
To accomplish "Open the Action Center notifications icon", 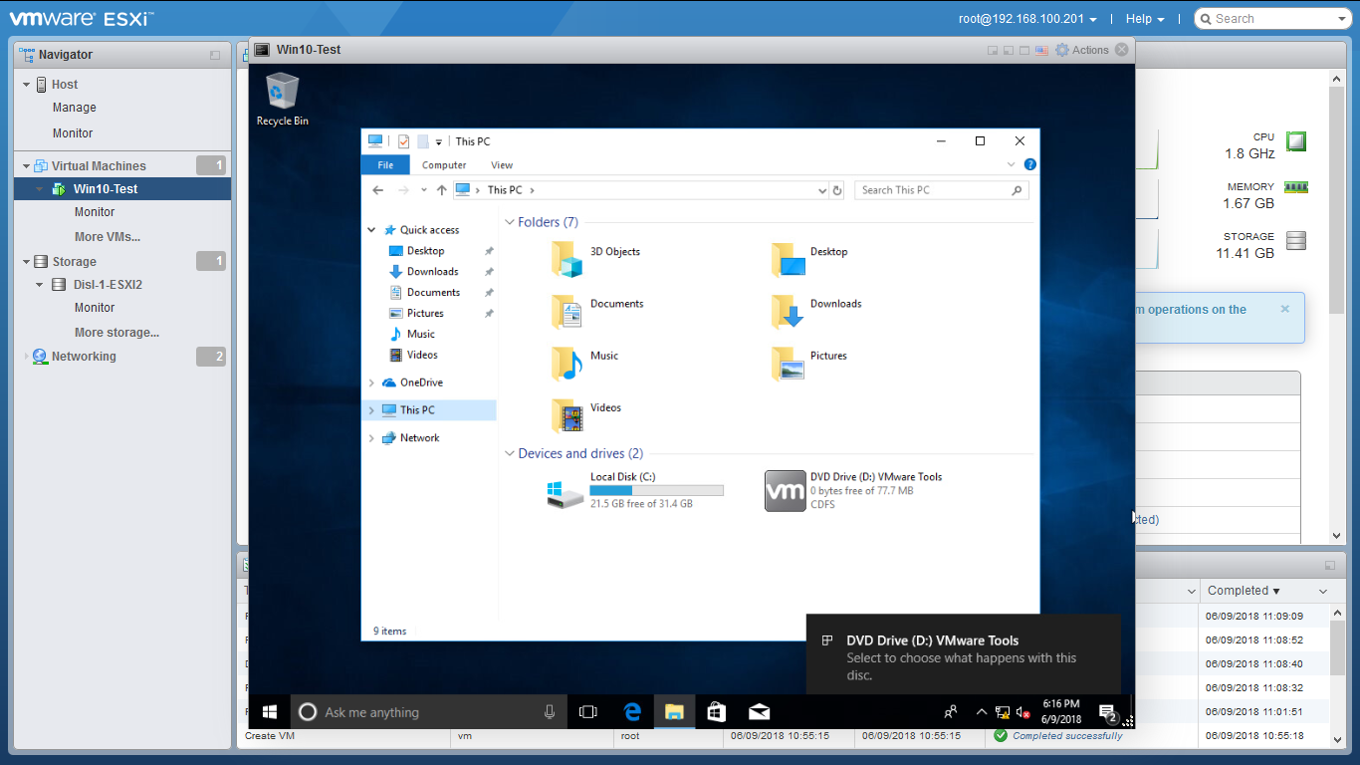I will (1106, 711).
